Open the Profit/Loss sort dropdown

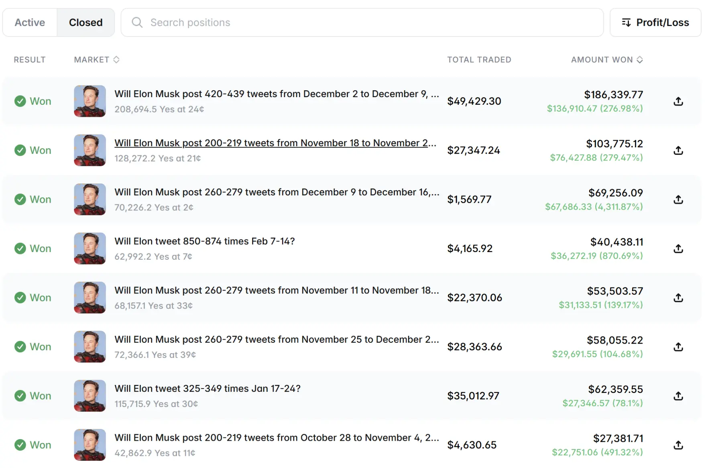(x=655, y=22)
